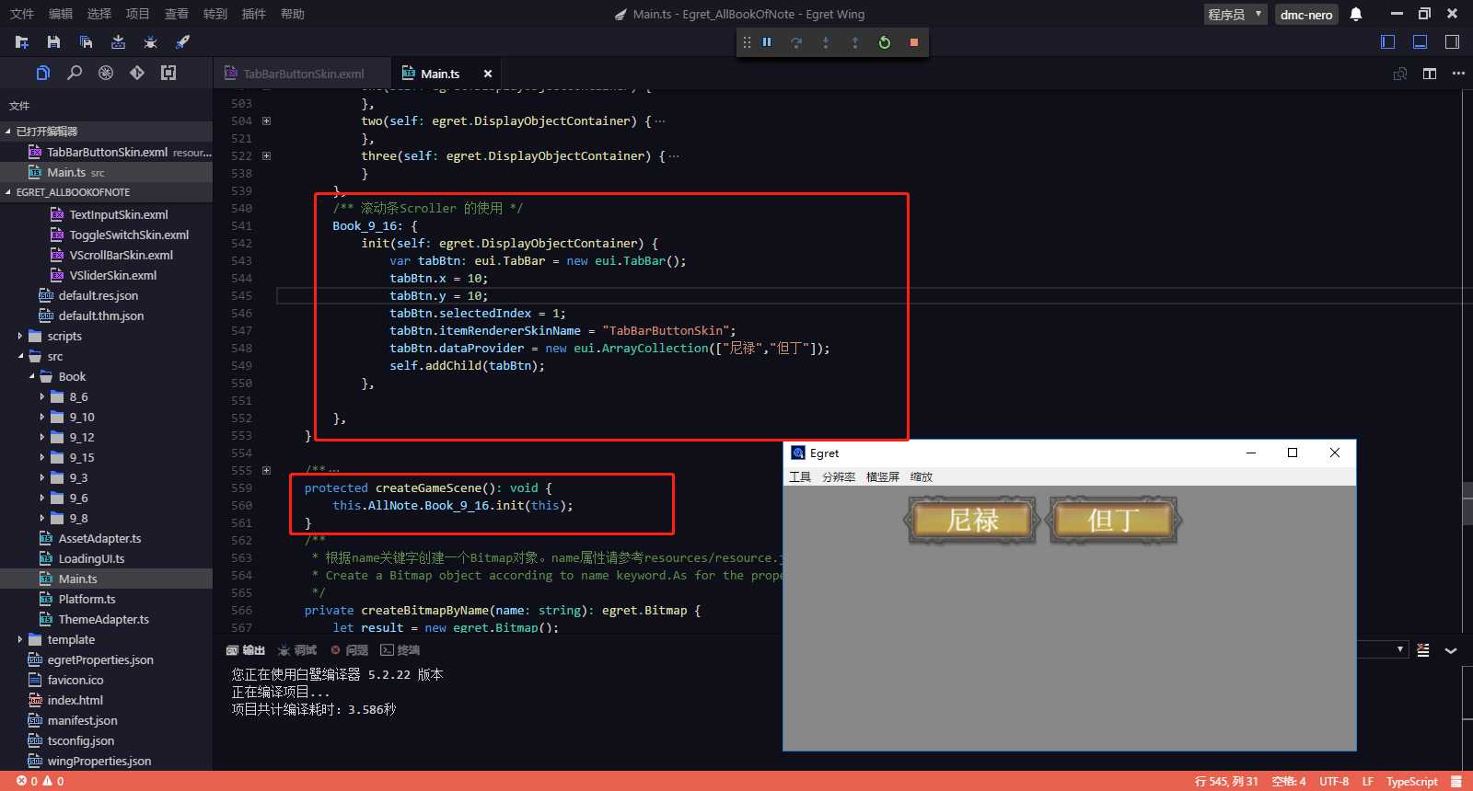The image size is (1473, 791).
Task: Click the save all files icon
Action: (86, 42)
